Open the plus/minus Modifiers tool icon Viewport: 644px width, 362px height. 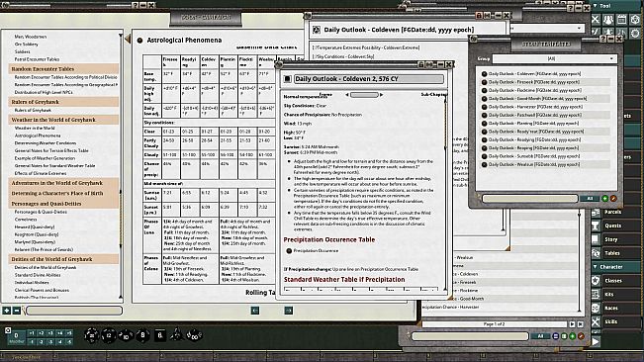coord(596,32)
